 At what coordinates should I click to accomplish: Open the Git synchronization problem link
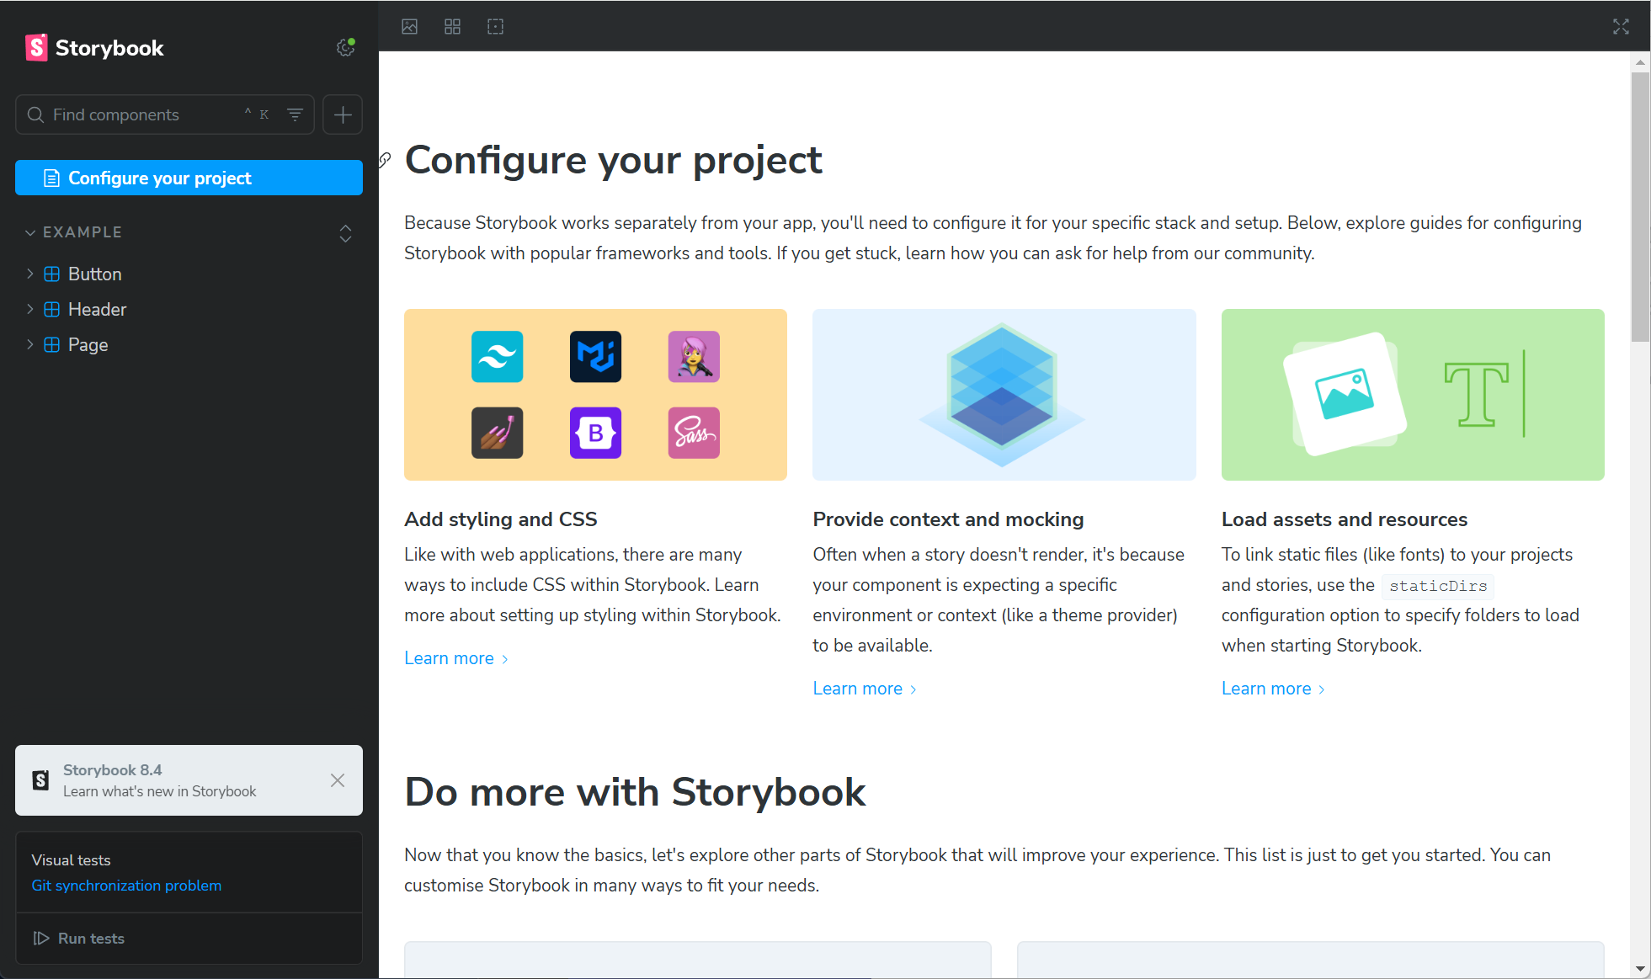click(126, 886)
